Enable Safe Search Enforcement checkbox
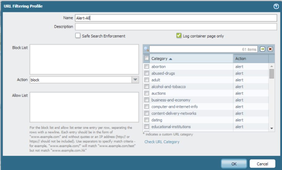 [x=78, y=36]
